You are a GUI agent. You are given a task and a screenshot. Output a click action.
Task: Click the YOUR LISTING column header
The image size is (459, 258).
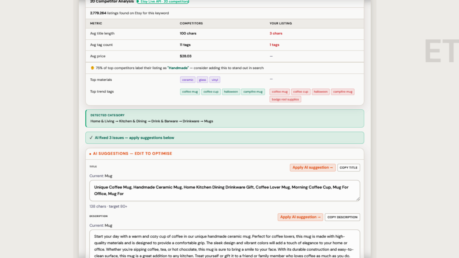pyautogui.click(x=281, y=23)
